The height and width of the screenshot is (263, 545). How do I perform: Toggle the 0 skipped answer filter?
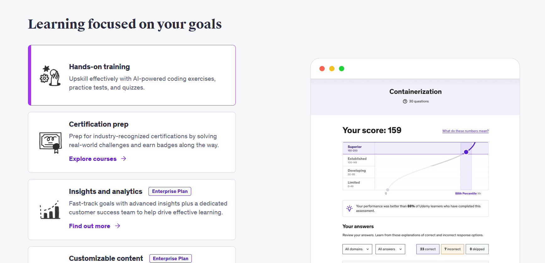[477, 249]
